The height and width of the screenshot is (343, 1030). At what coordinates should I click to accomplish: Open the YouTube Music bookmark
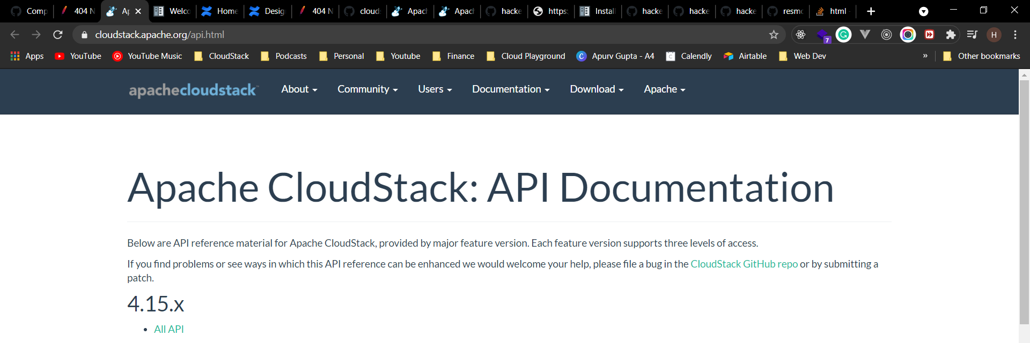click(x=148, y=56)
